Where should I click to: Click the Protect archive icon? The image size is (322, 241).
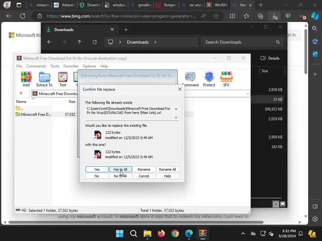pyautogui.click(x=209, y=79)
